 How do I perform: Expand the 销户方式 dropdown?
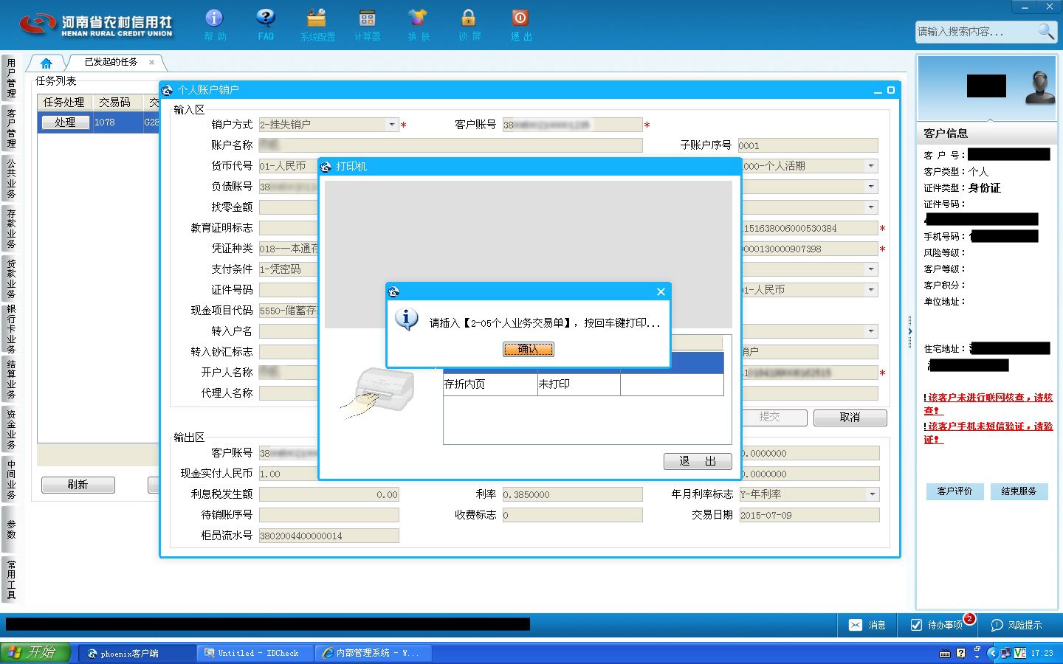point(392,125)
